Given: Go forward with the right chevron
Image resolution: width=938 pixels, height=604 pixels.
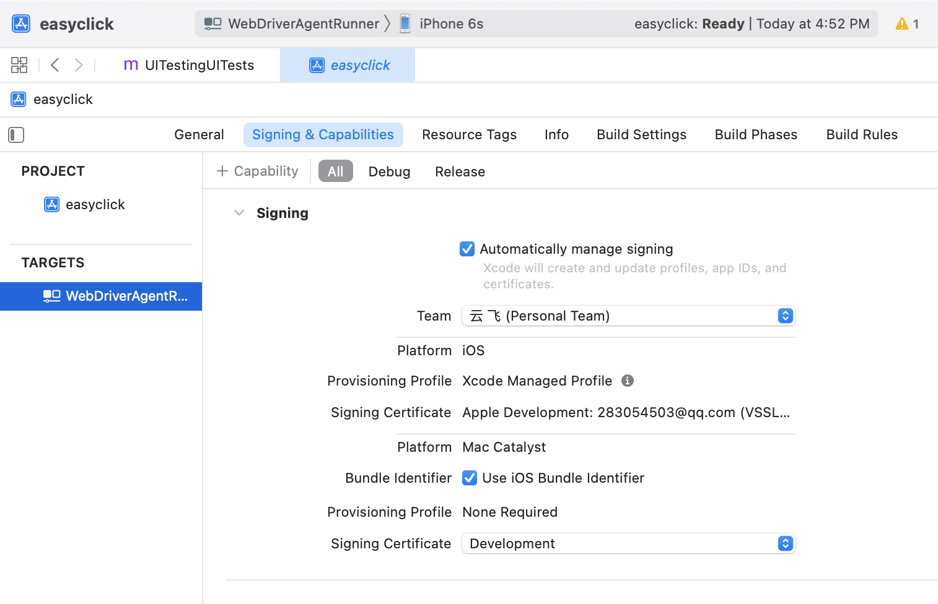Looking at the screenshot, I should 79,65.
